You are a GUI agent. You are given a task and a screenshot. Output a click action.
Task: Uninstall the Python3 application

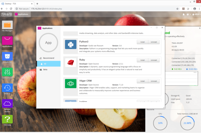click(154, 42)
